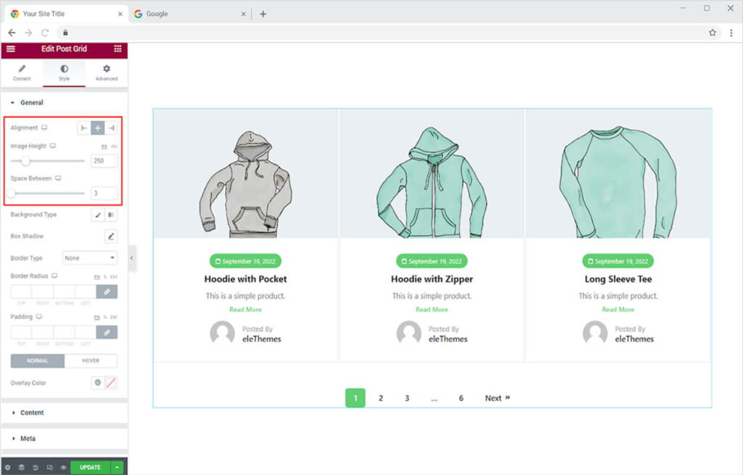This screenshot has height=475, width=743.
Task: Click the global color globe icon
Action: pyautogui.click(x=98, y=383)
